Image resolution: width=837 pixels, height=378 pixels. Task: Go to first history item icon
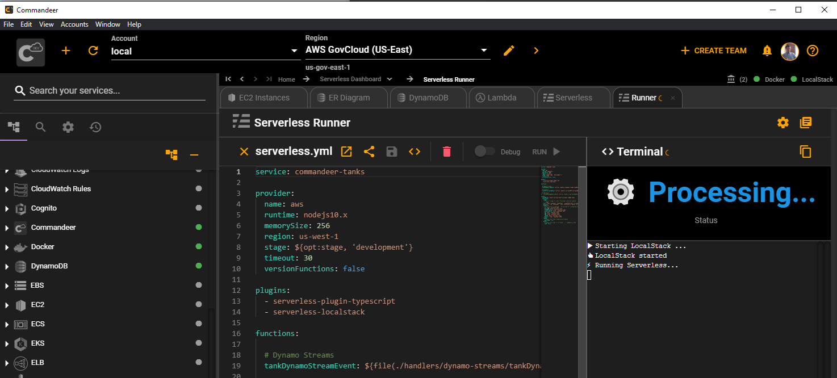[x=228, y=79]
